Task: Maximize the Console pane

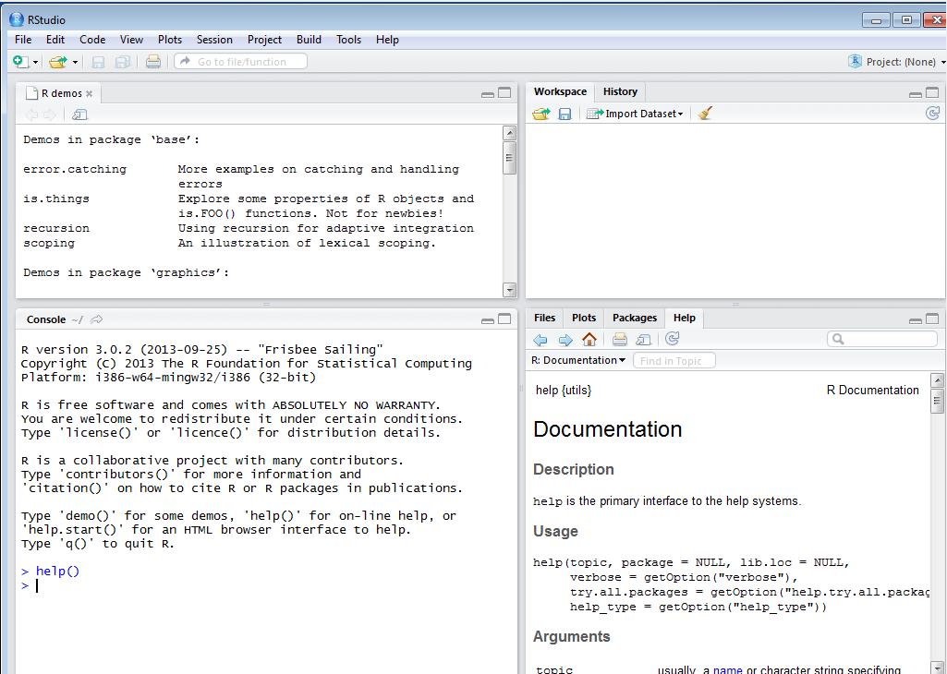Action: tap(504, 319)
